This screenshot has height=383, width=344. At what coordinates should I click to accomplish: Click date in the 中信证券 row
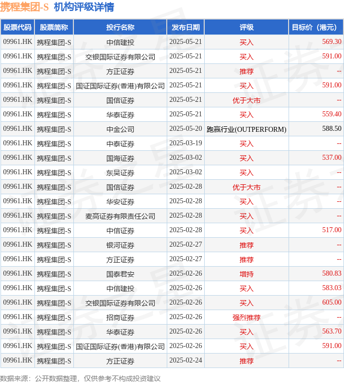(x=186, y=230)
